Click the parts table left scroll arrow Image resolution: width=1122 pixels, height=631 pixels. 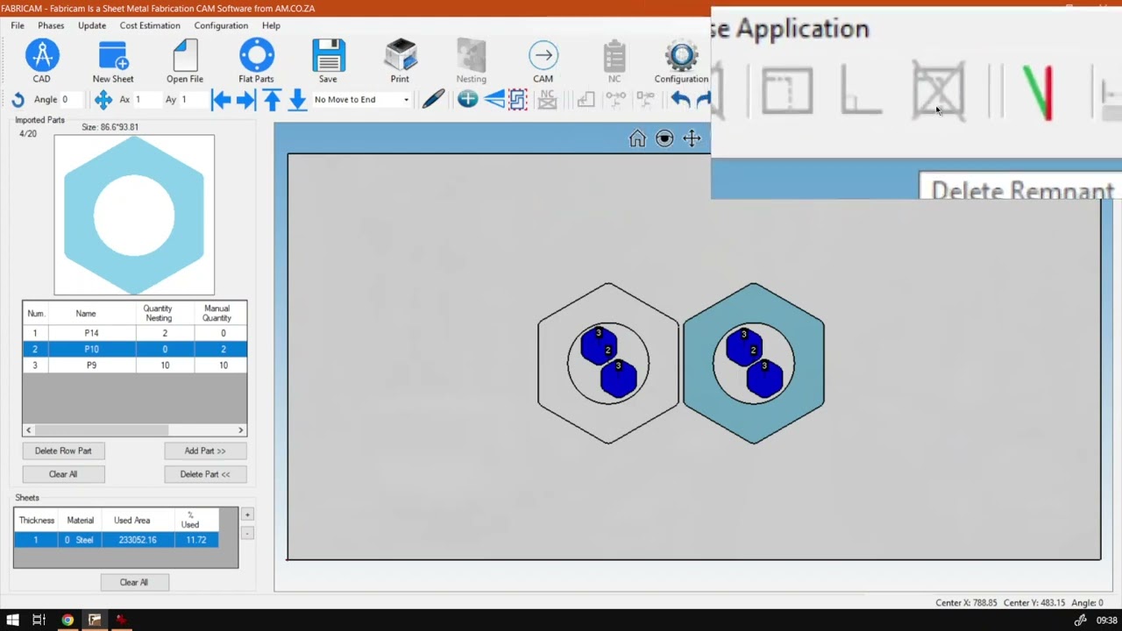28,430
